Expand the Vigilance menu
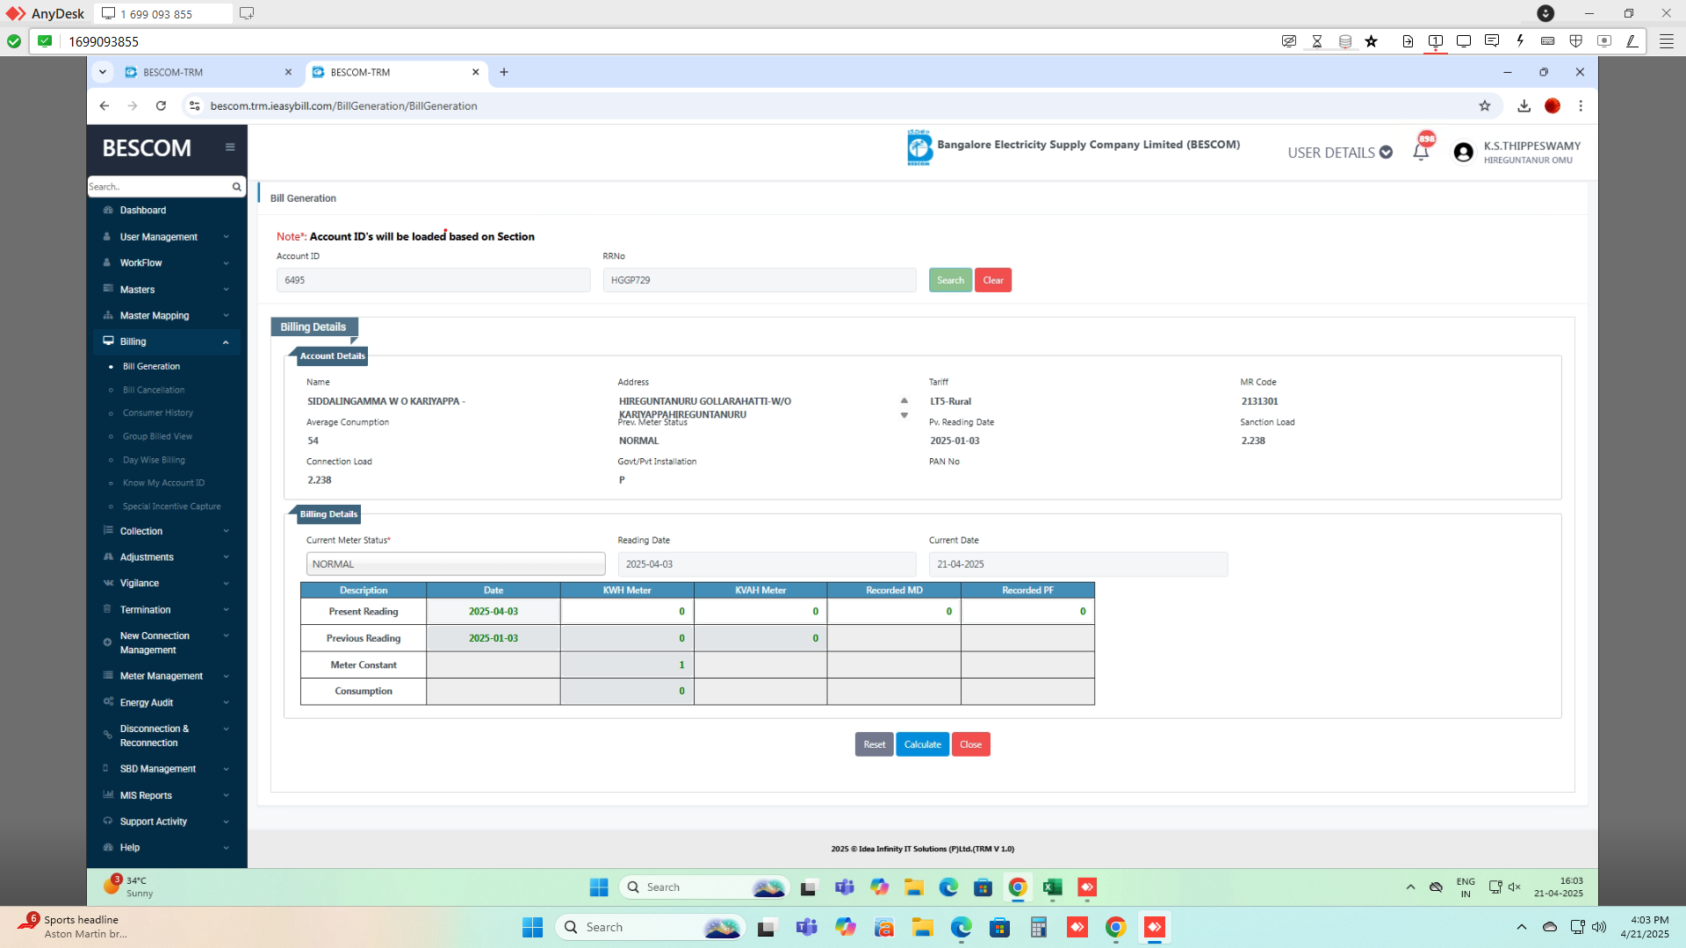Screen dimensions: 1686x948 (167, 584)
